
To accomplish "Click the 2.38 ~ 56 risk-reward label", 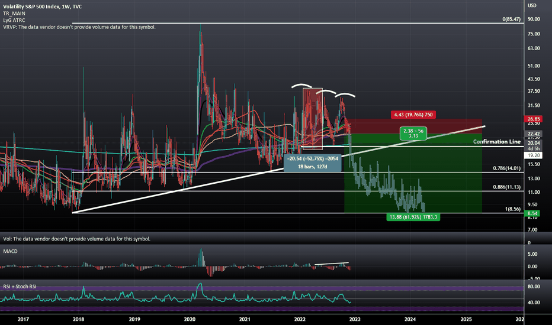I will (413, 134).
